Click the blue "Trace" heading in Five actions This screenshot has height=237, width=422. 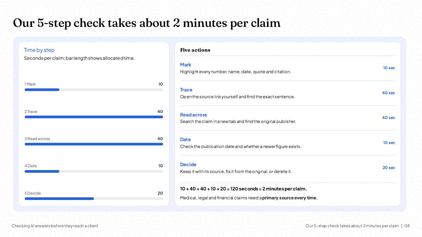(x=186, y=90)
